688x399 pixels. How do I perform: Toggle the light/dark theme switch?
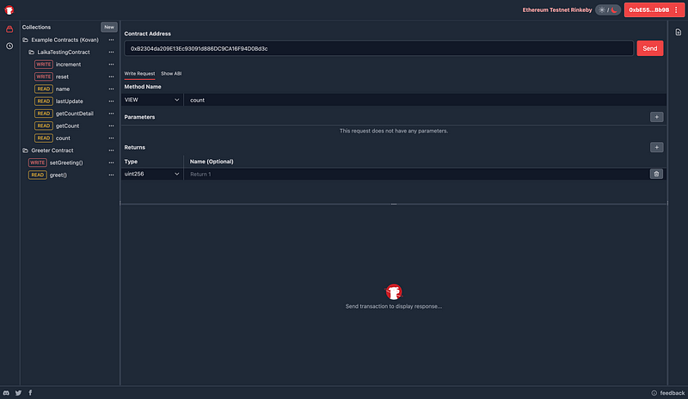(x=608, y=9)
